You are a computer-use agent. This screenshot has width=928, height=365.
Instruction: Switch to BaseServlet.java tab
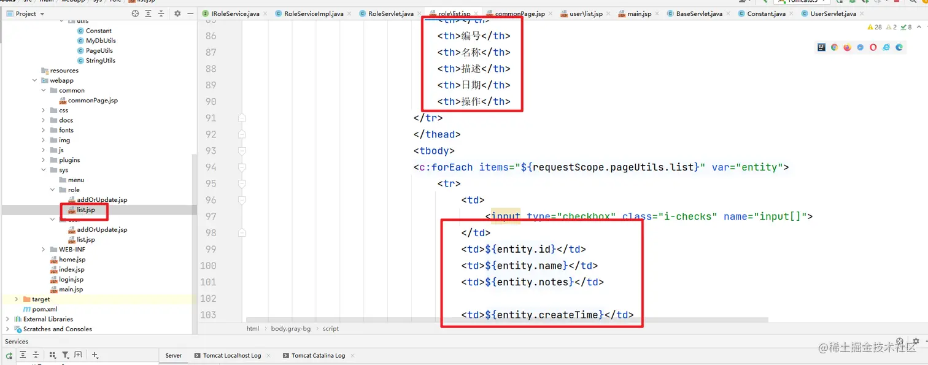699,13
